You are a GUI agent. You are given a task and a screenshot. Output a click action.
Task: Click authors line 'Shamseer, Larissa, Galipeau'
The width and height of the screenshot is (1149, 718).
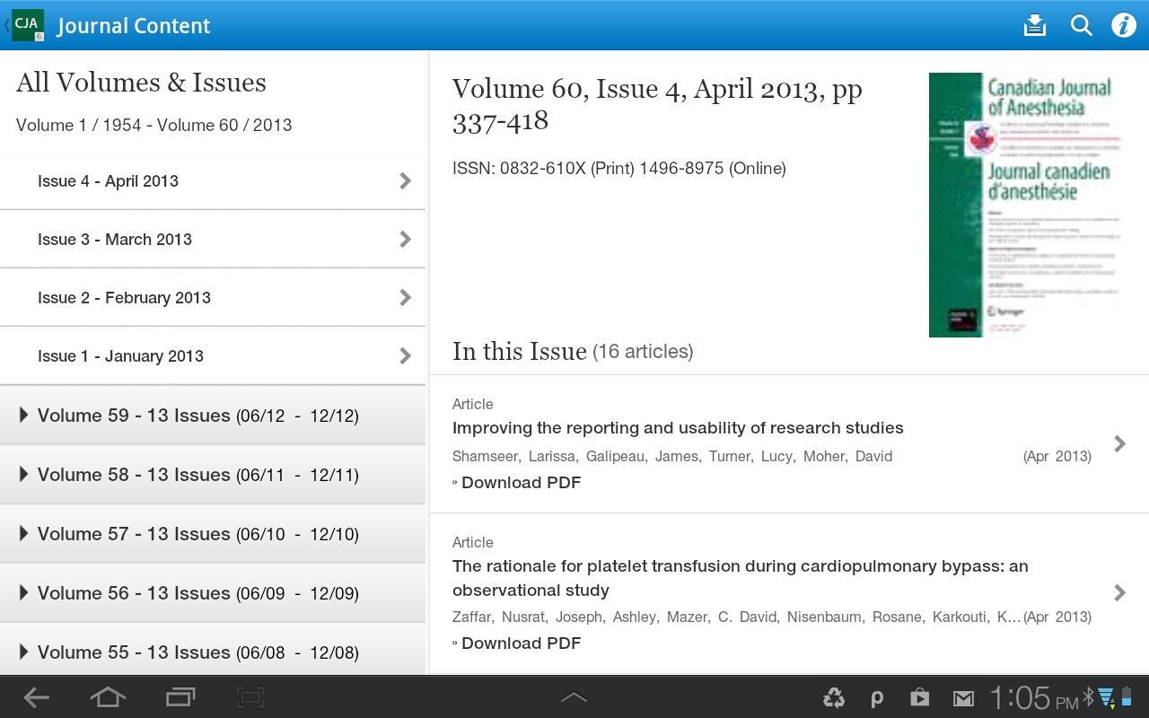pyautogui.click(x=672, y=457)
